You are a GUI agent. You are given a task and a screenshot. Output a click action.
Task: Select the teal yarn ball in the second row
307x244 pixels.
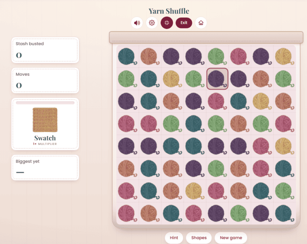click(150, 79)
